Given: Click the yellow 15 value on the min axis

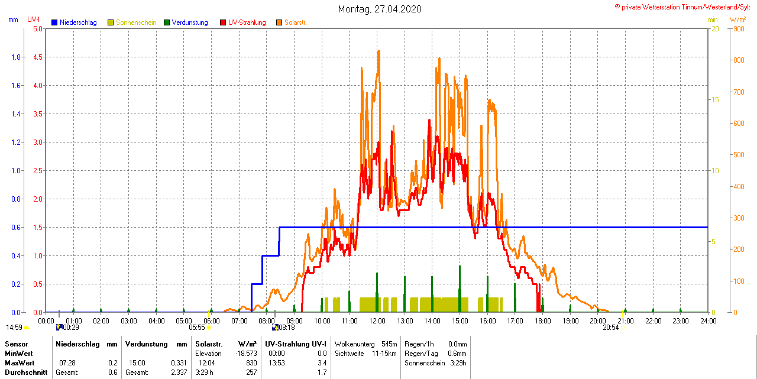Looking at the screenshot, I should [x=715, y=99].
